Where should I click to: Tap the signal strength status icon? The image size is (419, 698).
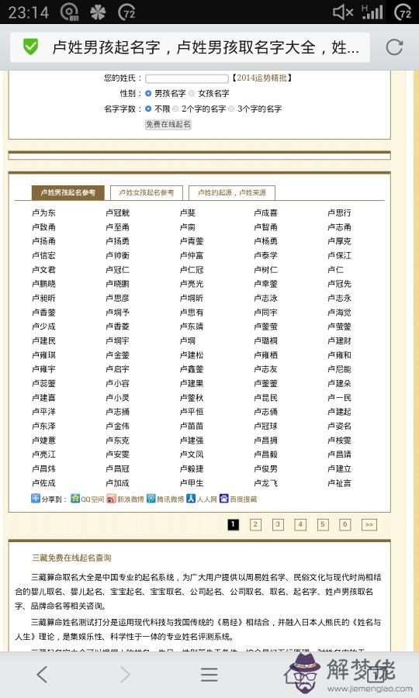tap(372, 12)
